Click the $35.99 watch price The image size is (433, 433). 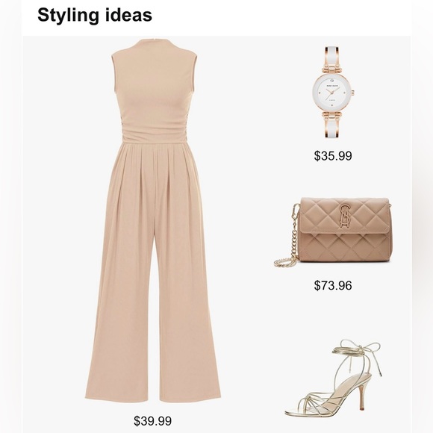pos(333,156)
